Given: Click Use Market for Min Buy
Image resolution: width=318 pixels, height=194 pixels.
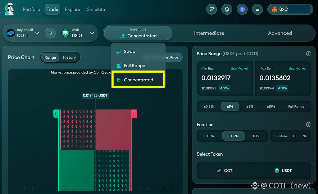Looking at the screenshot, I should [239, 69].
